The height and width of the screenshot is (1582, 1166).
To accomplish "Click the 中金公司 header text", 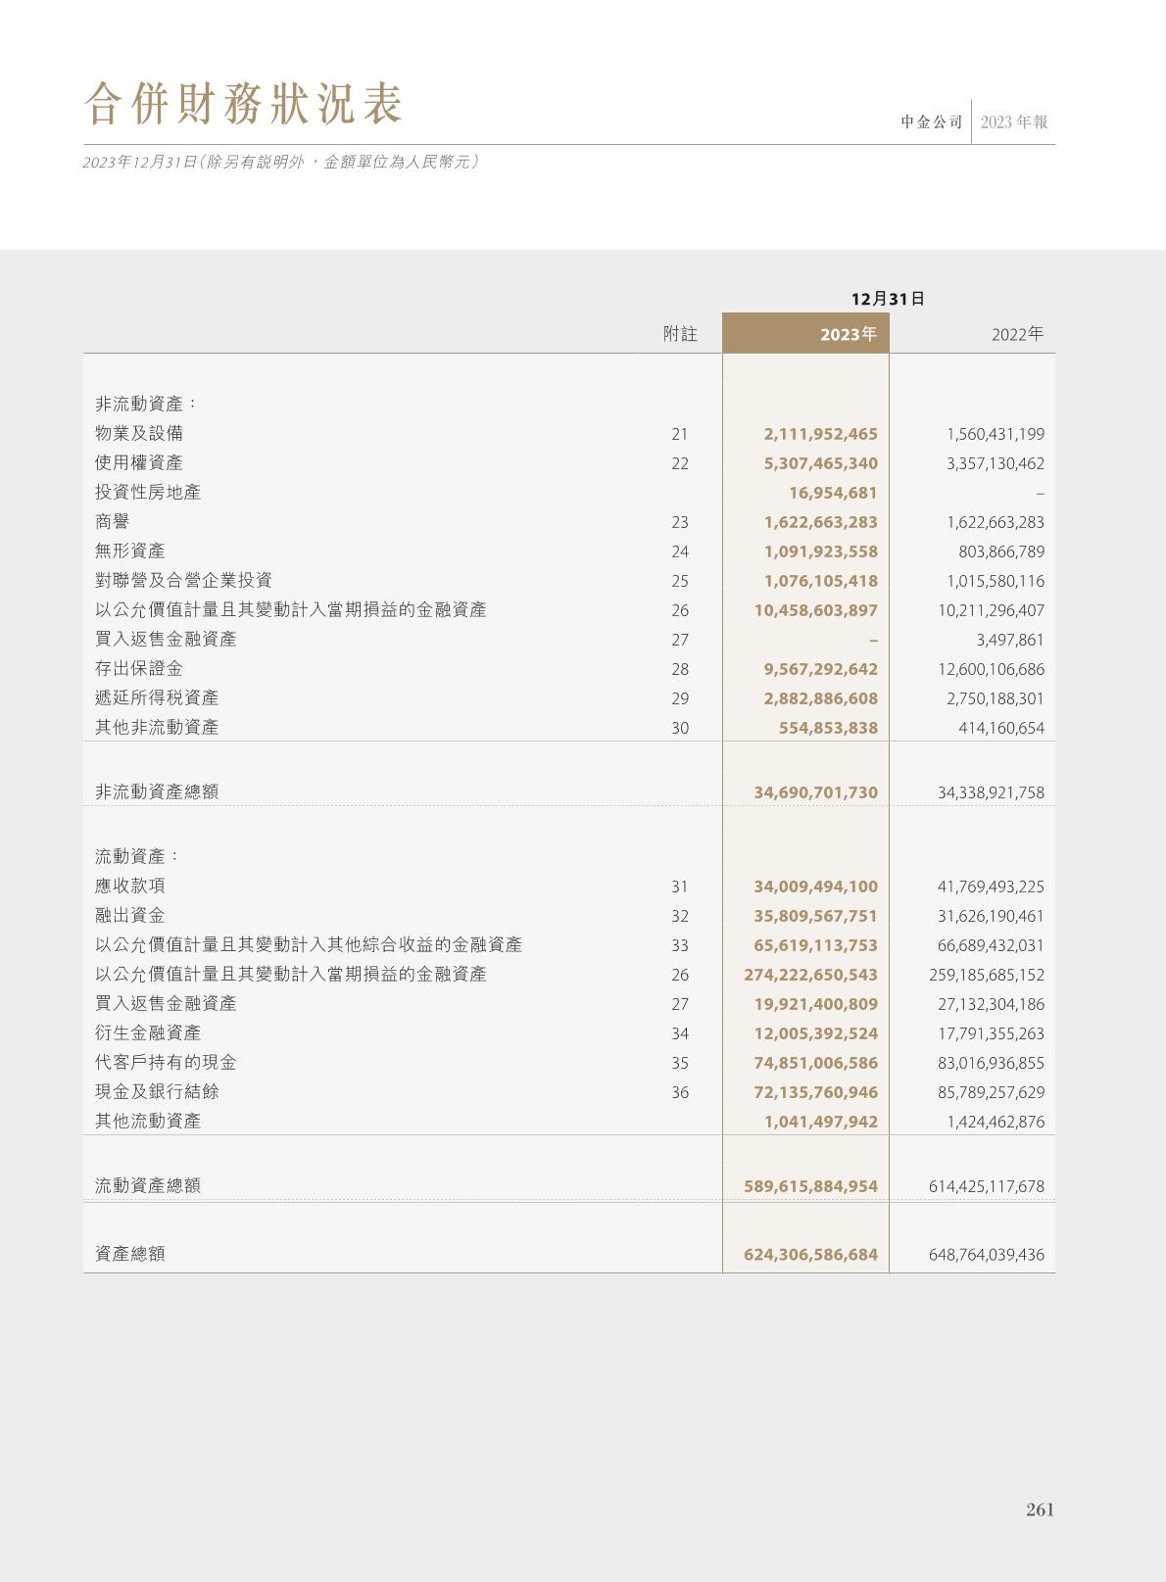I will point(932,122).
